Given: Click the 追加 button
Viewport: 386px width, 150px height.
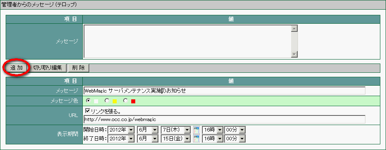Looking at the screenshot, I should (x=17, y=68).
